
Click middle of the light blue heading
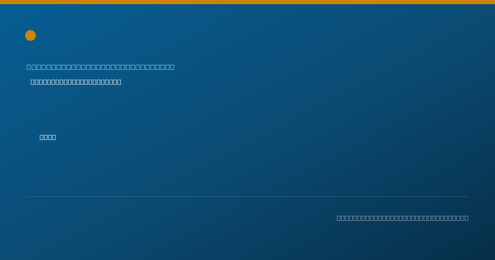tap(101, 67)
